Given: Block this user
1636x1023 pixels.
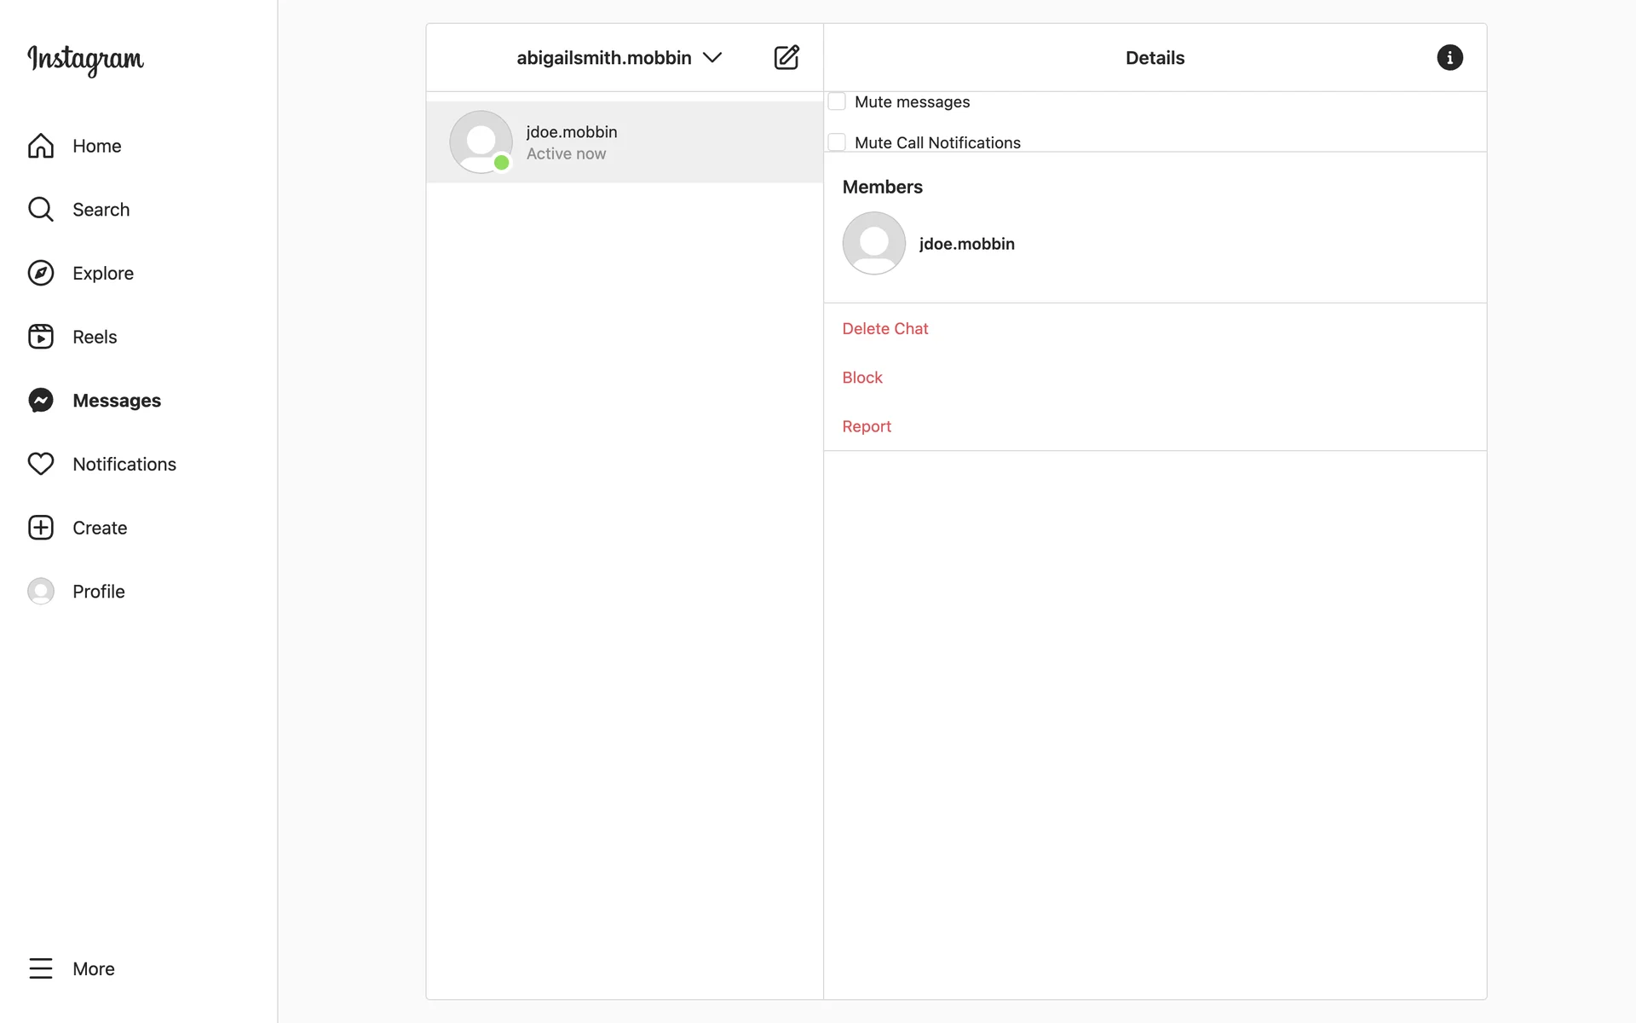Looking at the screenshot, I should tap(861, 378).
